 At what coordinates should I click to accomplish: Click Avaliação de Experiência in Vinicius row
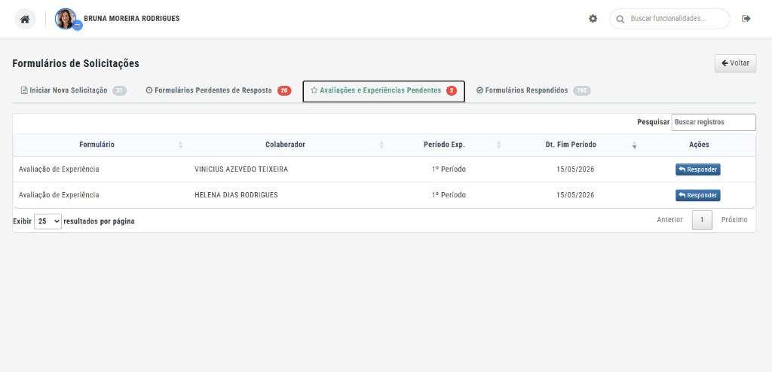(x=59, y=169)
